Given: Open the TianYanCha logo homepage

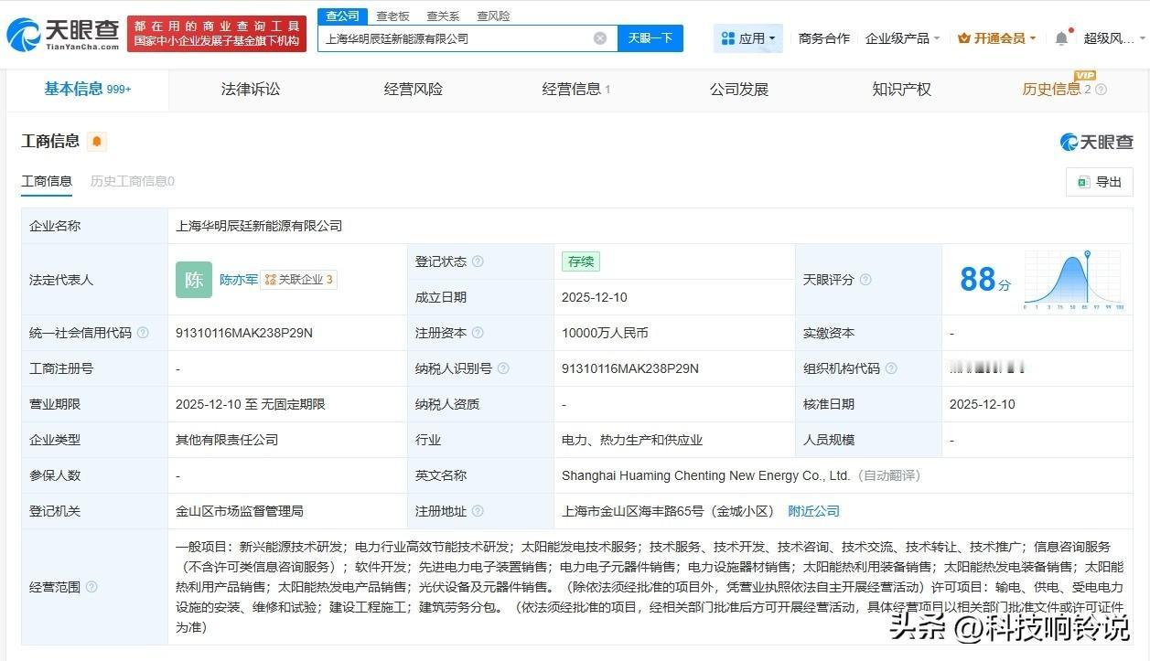Looking at the screenshot, I should [62, 35].
